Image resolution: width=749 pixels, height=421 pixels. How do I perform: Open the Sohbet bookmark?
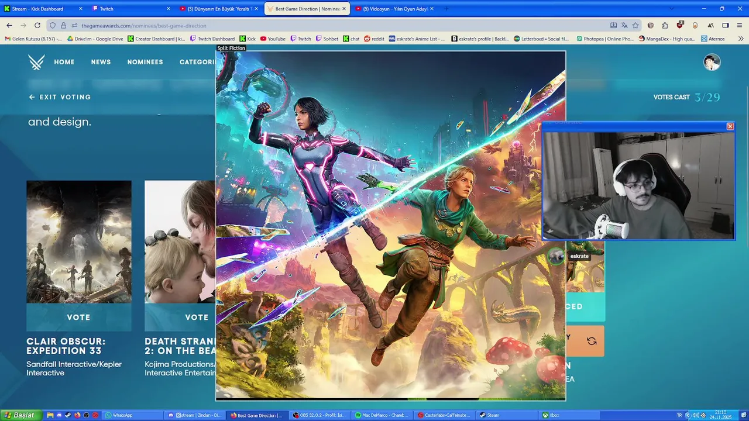[327, 39]
